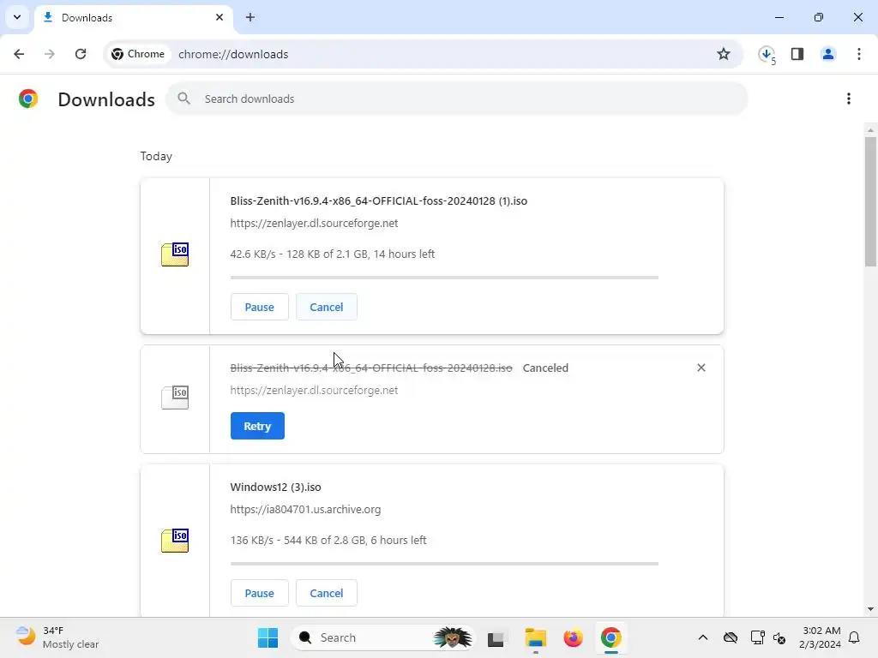Open the weather widget showing 34°F
Viewport: 878px width, 658px height.
point(57,637)
